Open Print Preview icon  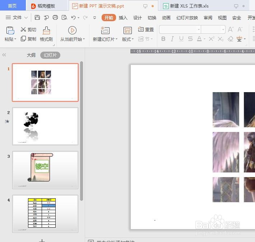[x=64, y=17]
